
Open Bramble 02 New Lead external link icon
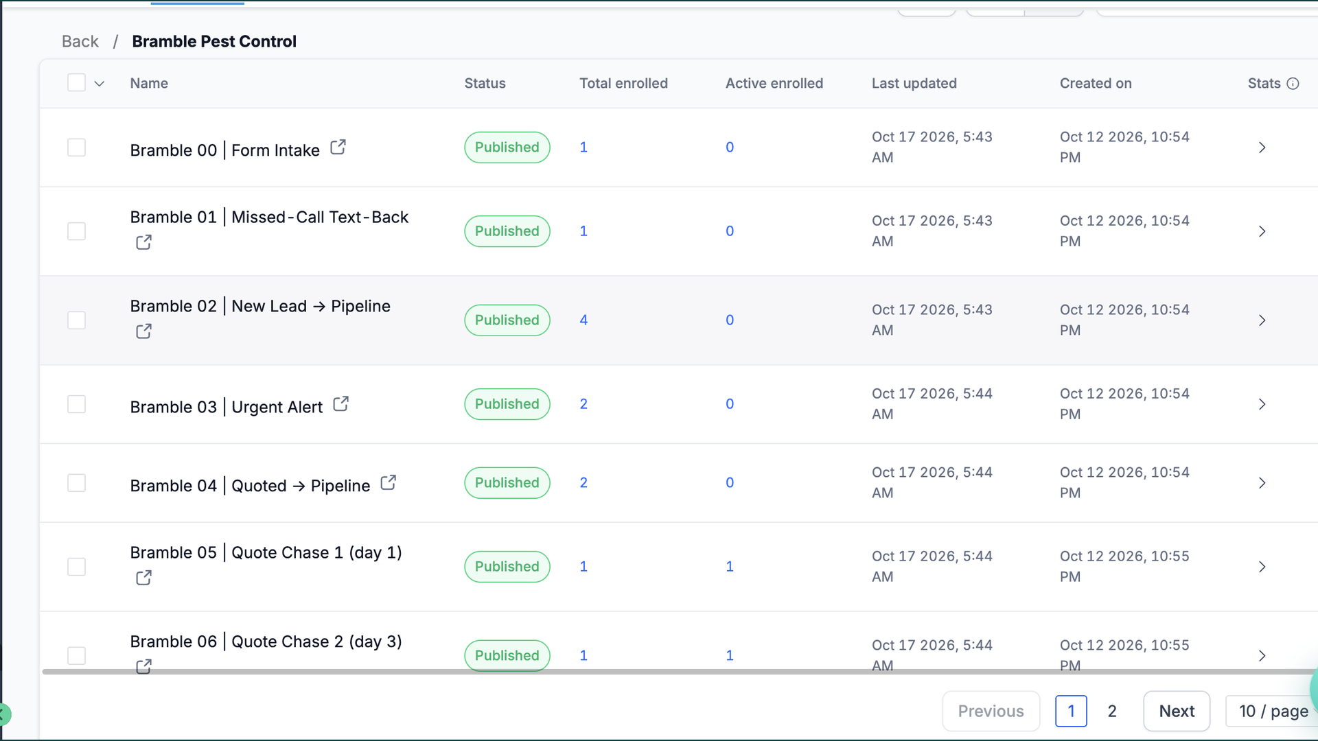point(143,331)
